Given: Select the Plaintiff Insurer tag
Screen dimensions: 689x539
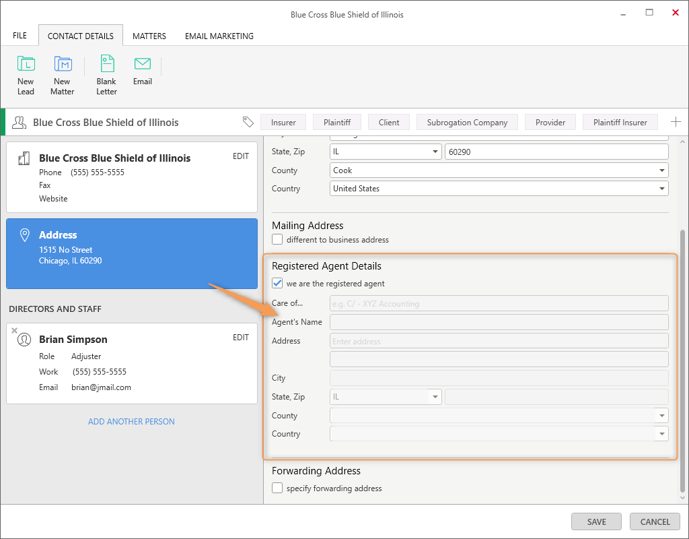Looking at the screenshot, I should pos(620,123).
